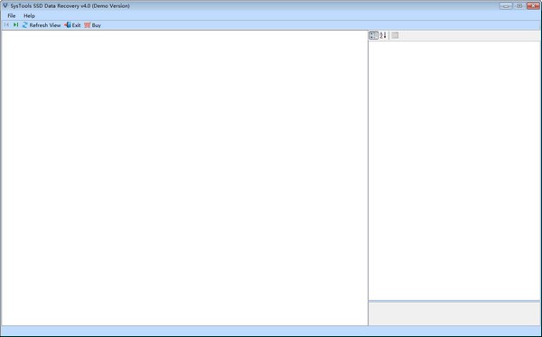Screen dimensions: 542x337
Task: Click the splitter above the description pane
Action: 454,302
